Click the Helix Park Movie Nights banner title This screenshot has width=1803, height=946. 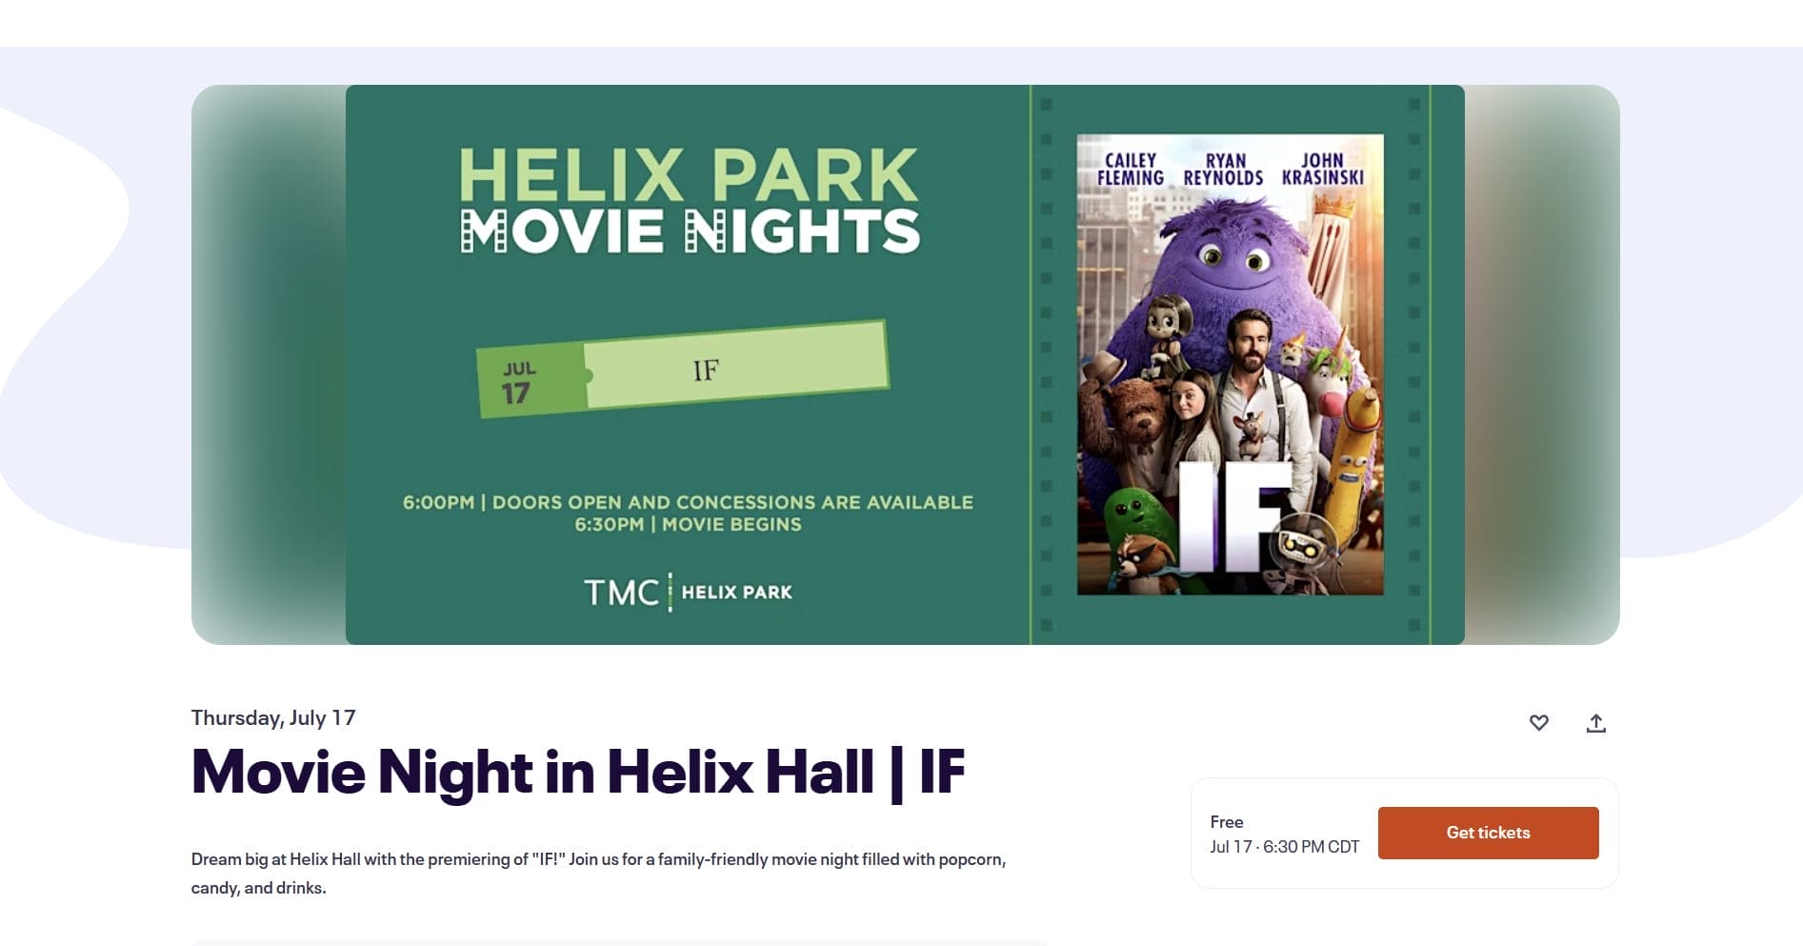point(689,201)
